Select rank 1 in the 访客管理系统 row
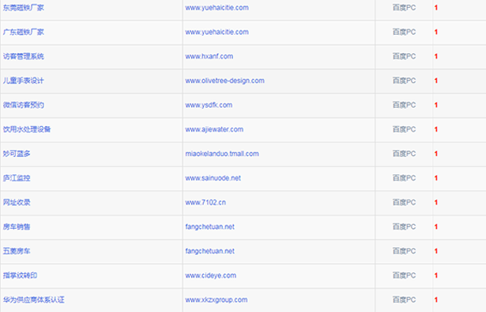This screenshot has width=486, height=312. click(x=436, y=56)
